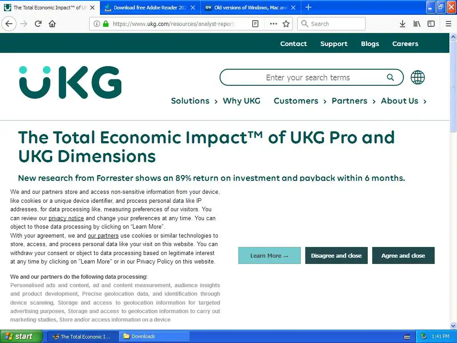457x343 pixels.
Task: Click the green padlock security icon
Action: 105,24
